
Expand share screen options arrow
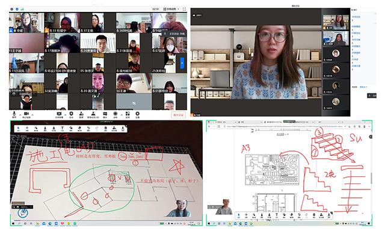(66, 115)
